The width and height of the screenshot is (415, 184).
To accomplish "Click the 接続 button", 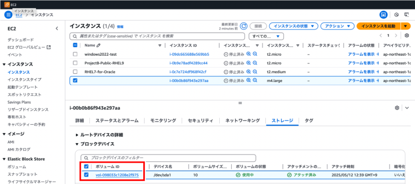I will (x=258, y=26).
